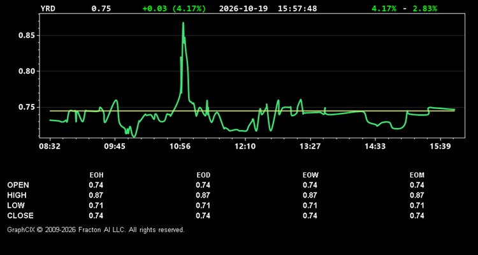Click the 0.85 price axis label
The width and height of the screenshot is (478, 255).
27,36
